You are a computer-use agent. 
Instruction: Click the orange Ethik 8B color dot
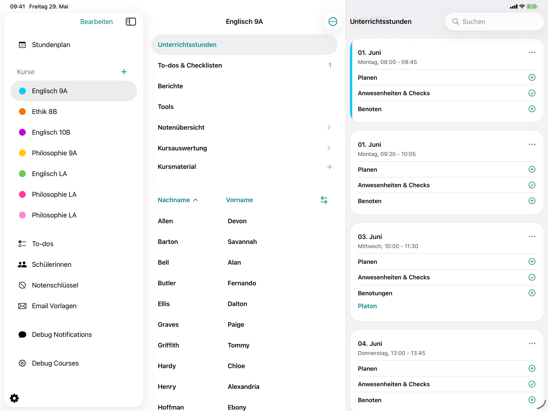tap(22, 112)
